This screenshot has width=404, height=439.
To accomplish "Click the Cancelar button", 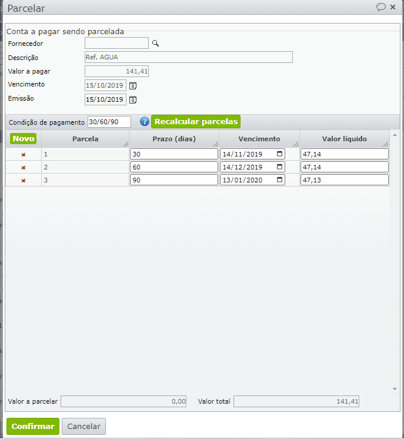I will click(84, 426).
